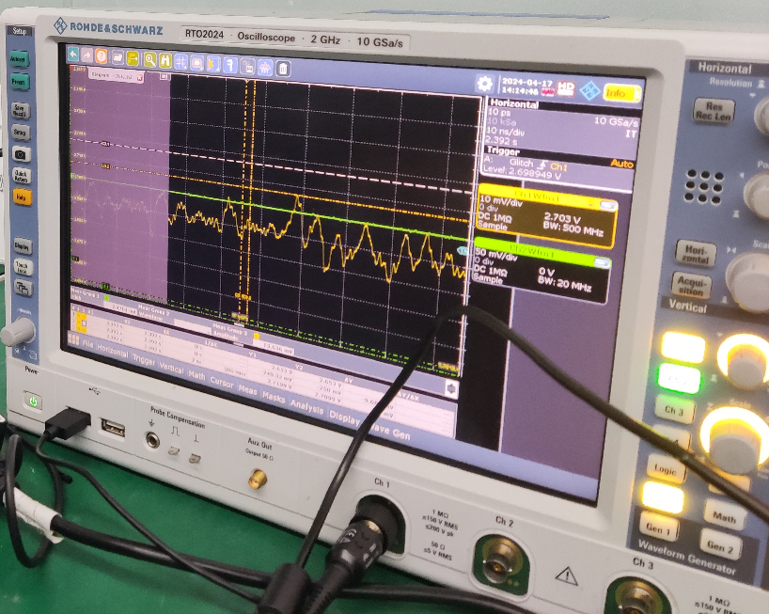Minimize the yellow Ch1Wfm1 signal icon

pos(607,206)
